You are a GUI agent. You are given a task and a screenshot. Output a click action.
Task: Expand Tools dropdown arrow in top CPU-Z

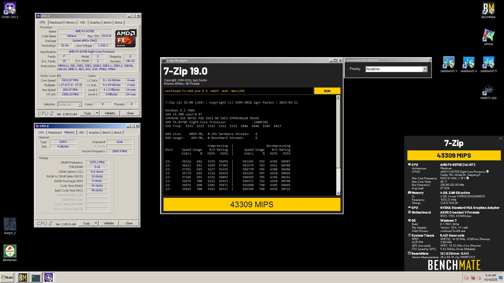pyautogui.click(x=97, y=113)
